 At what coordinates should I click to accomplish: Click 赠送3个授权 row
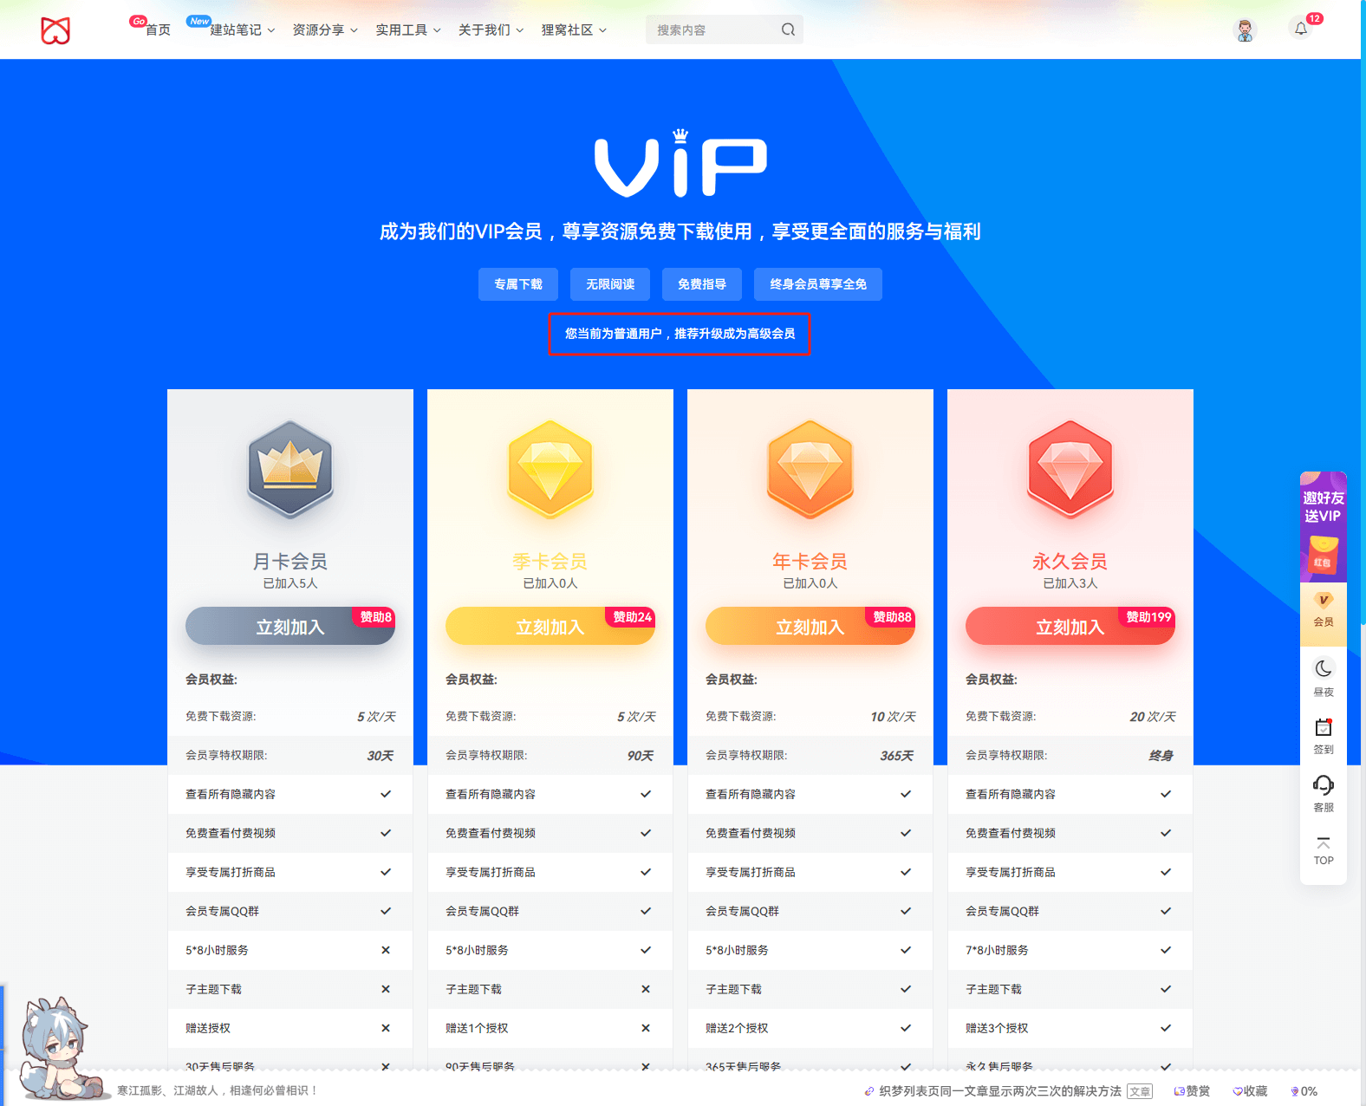tap(1070, 1028)
